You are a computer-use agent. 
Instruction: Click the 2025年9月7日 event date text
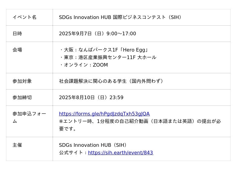(76, 34)
